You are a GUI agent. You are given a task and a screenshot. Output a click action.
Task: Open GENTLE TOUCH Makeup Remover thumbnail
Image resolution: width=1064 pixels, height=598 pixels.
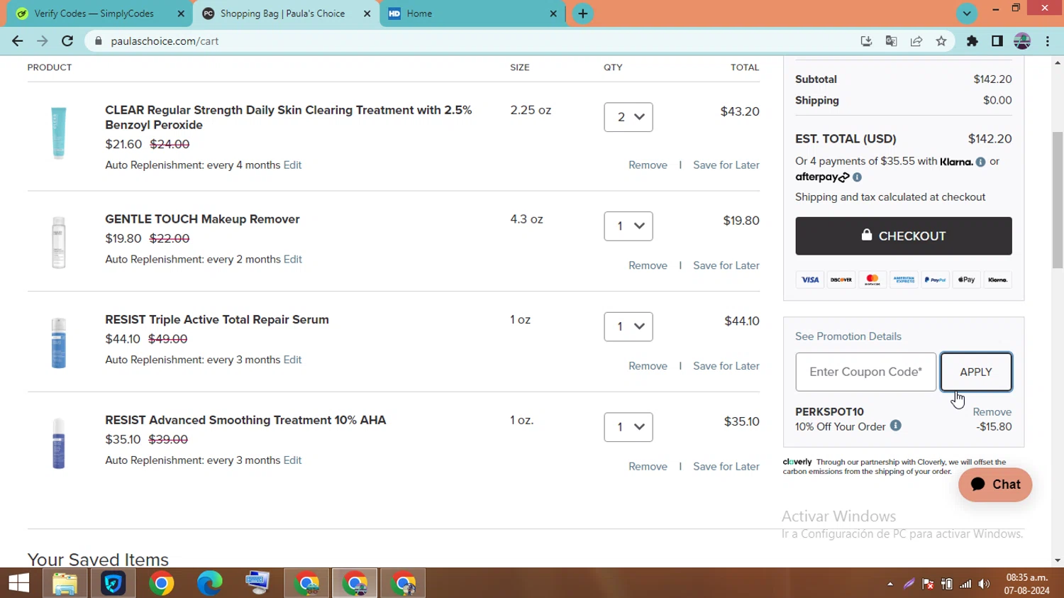[x=59, y=243]
